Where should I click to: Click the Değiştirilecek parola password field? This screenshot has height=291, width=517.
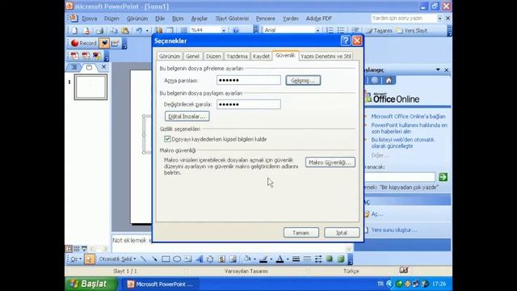tap(249, 104)
